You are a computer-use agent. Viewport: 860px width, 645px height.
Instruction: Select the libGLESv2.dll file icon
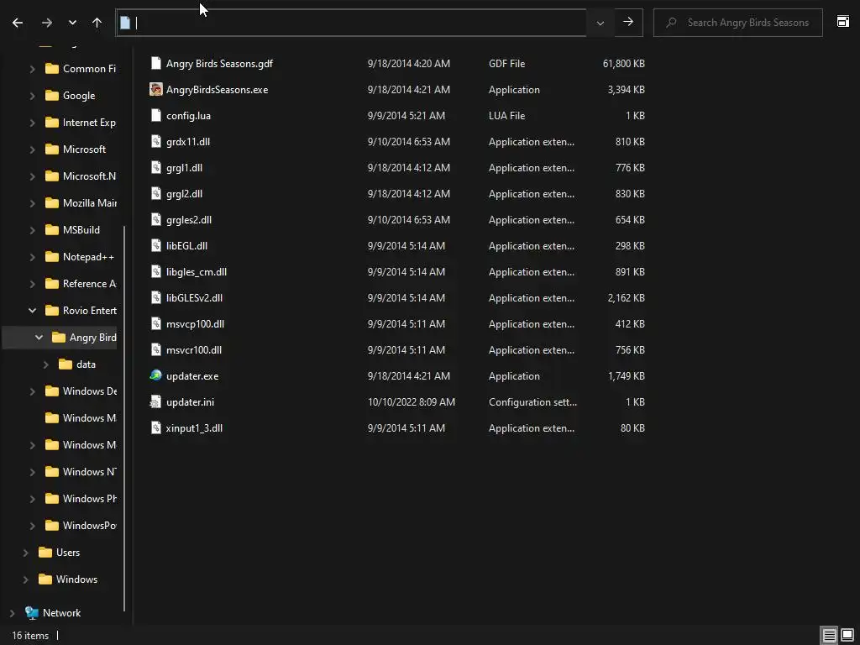pos(156,298)
